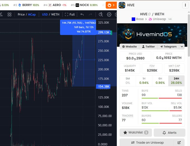Open the project Website link
The width and height of the screenshot is (190, 146).
129,47
